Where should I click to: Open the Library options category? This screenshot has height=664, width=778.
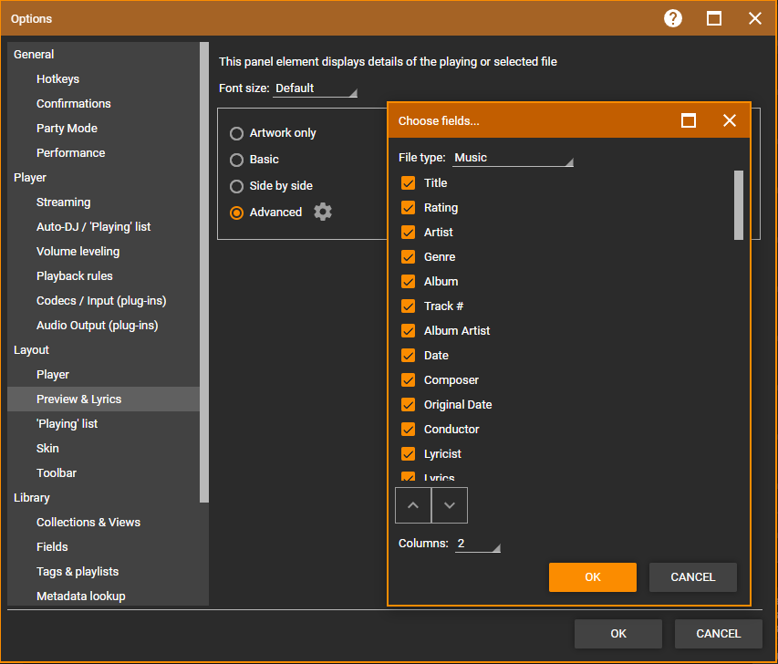tap(31, 498)
